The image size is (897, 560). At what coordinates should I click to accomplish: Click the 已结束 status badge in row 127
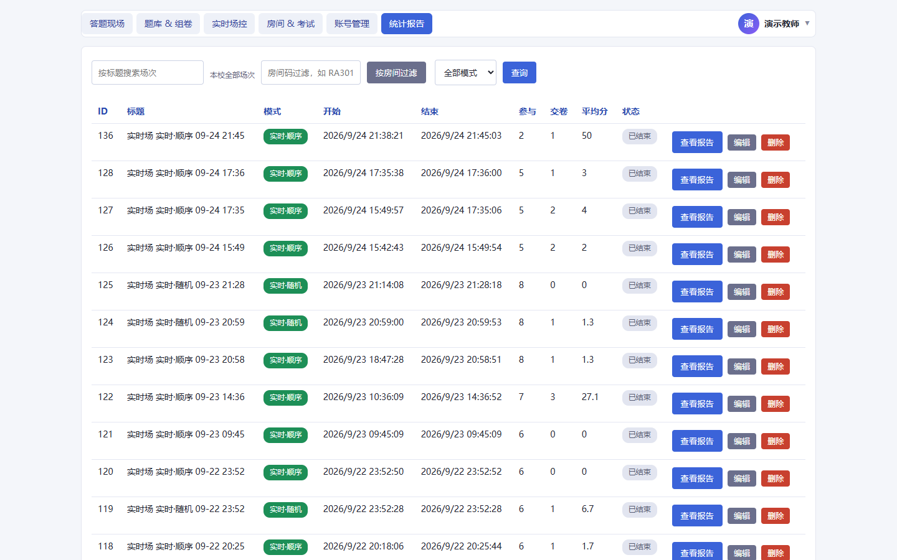pos(640,211)
